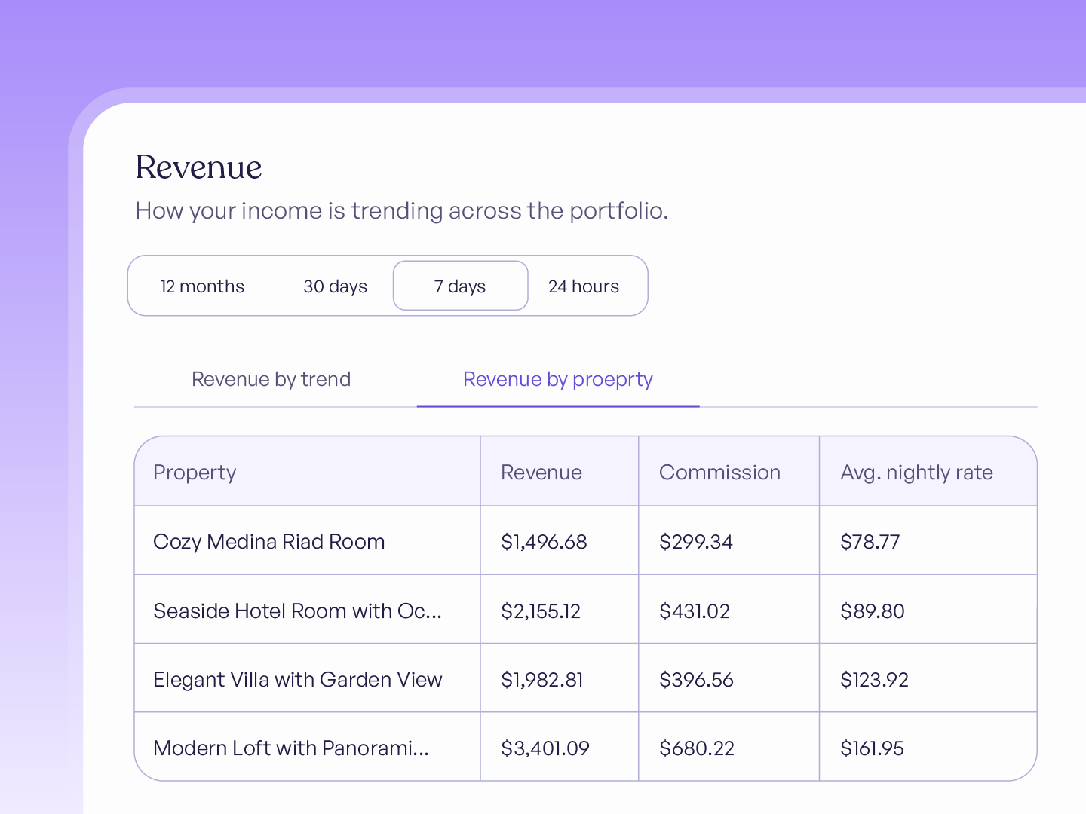Select the 12 months time range
1086x814 pixels.
click(202, 286)
